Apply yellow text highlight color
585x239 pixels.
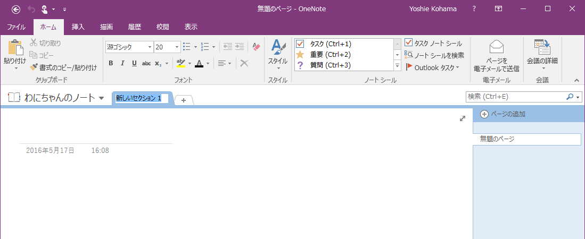[x=181, y=63]
